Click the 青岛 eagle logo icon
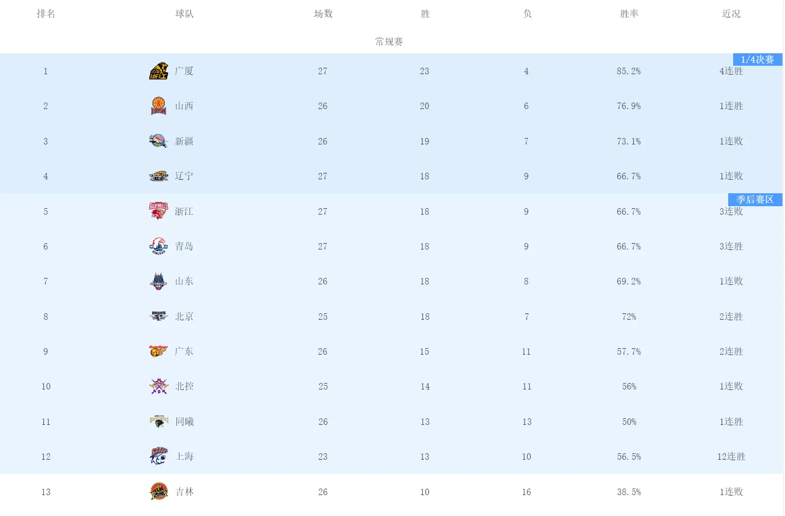The width and height of the screenshot is (785, 516). click(158, 246)
